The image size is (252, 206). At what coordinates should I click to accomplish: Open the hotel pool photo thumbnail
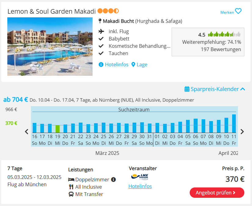point(50,47)
